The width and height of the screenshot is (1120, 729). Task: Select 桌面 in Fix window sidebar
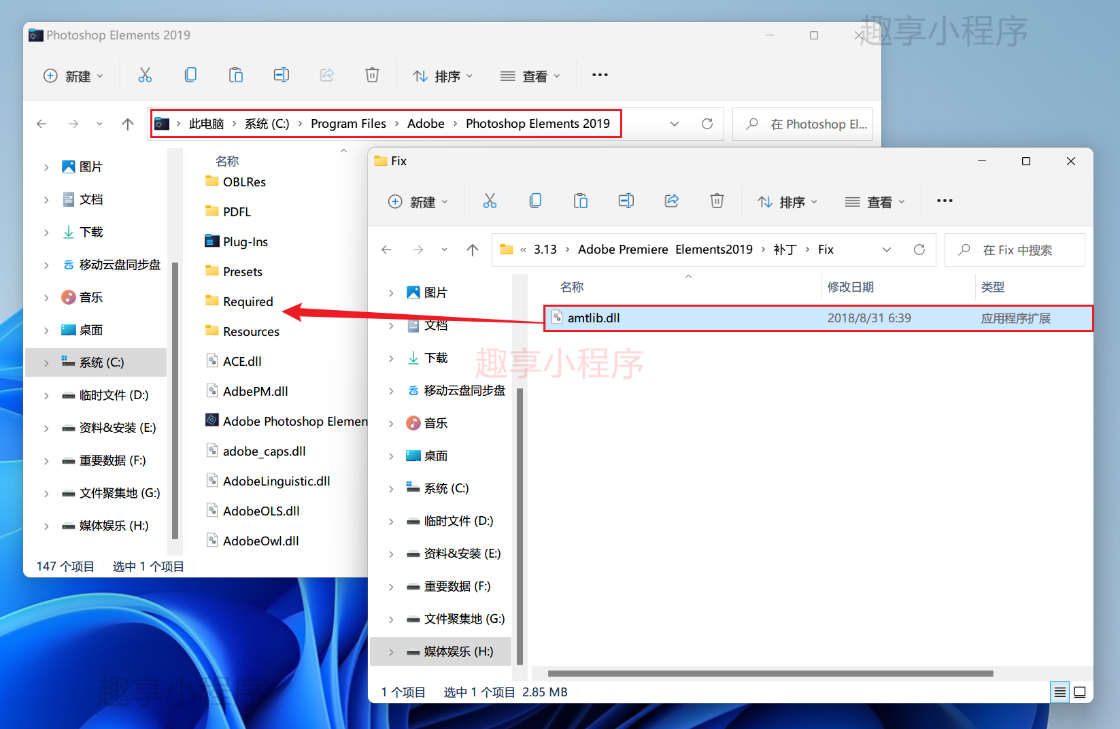[x=435, y=456]
